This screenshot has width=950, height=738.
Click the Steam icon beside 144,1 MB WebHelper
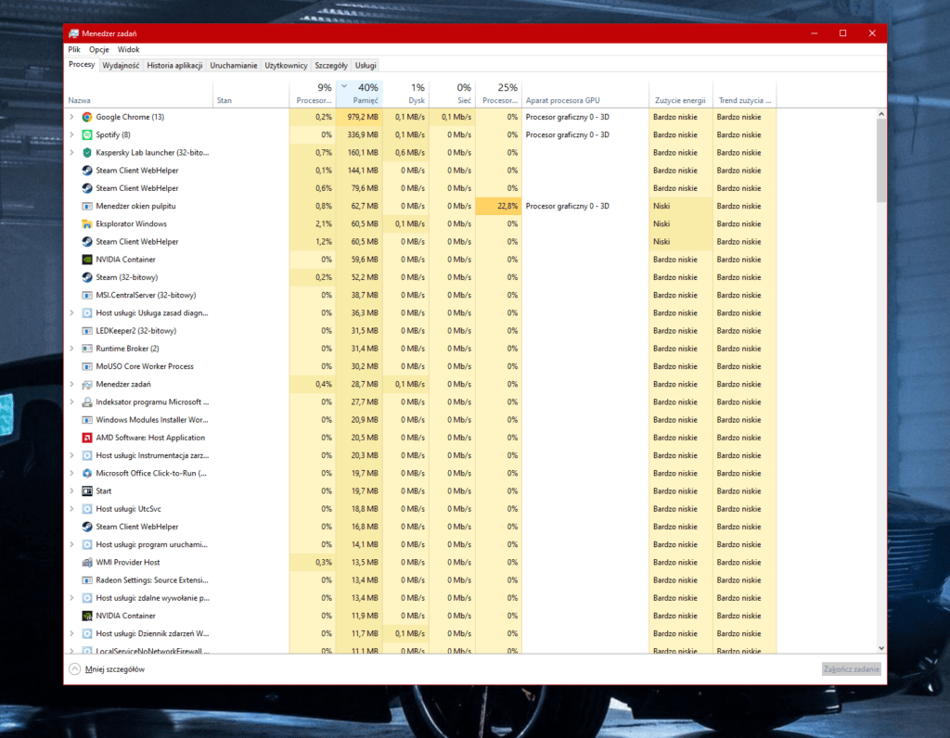click(x=87, y=170)
